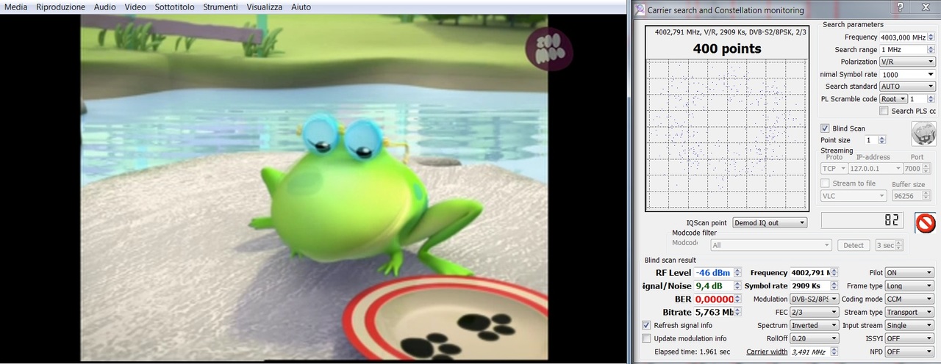941x364 pixels.
Task: Adjust the Point size stepper
Action: click(x=882, y=139)
